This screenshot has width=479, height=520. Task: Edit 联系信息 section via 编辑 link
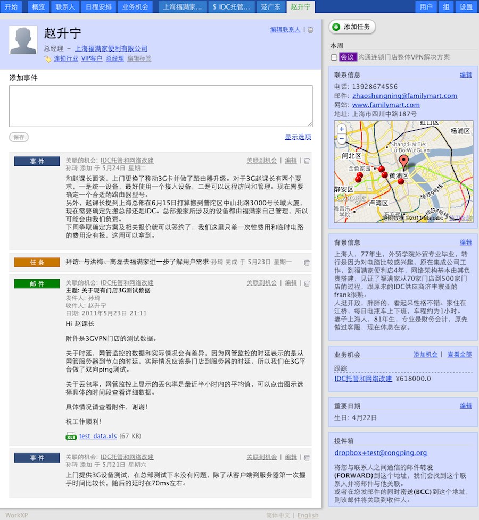466,74
